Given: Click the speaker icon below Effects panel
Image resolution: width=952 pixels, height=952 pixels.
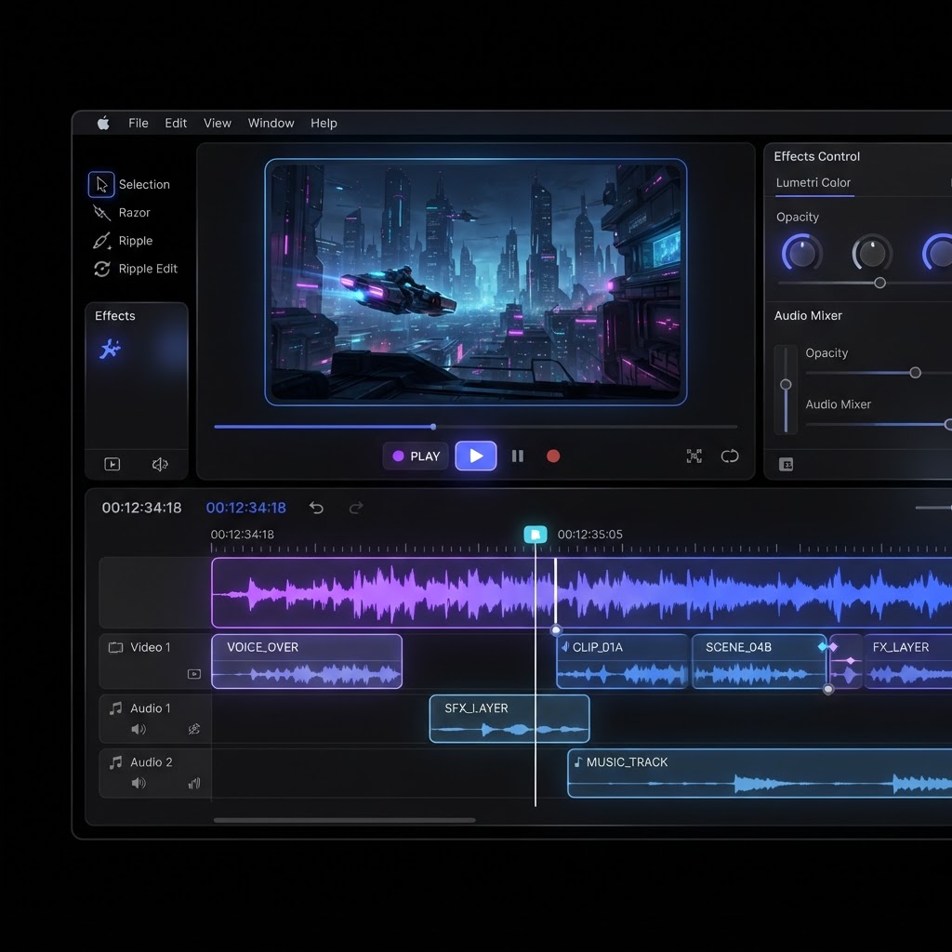Looking at the screenshot, I should tap(160, 465).
